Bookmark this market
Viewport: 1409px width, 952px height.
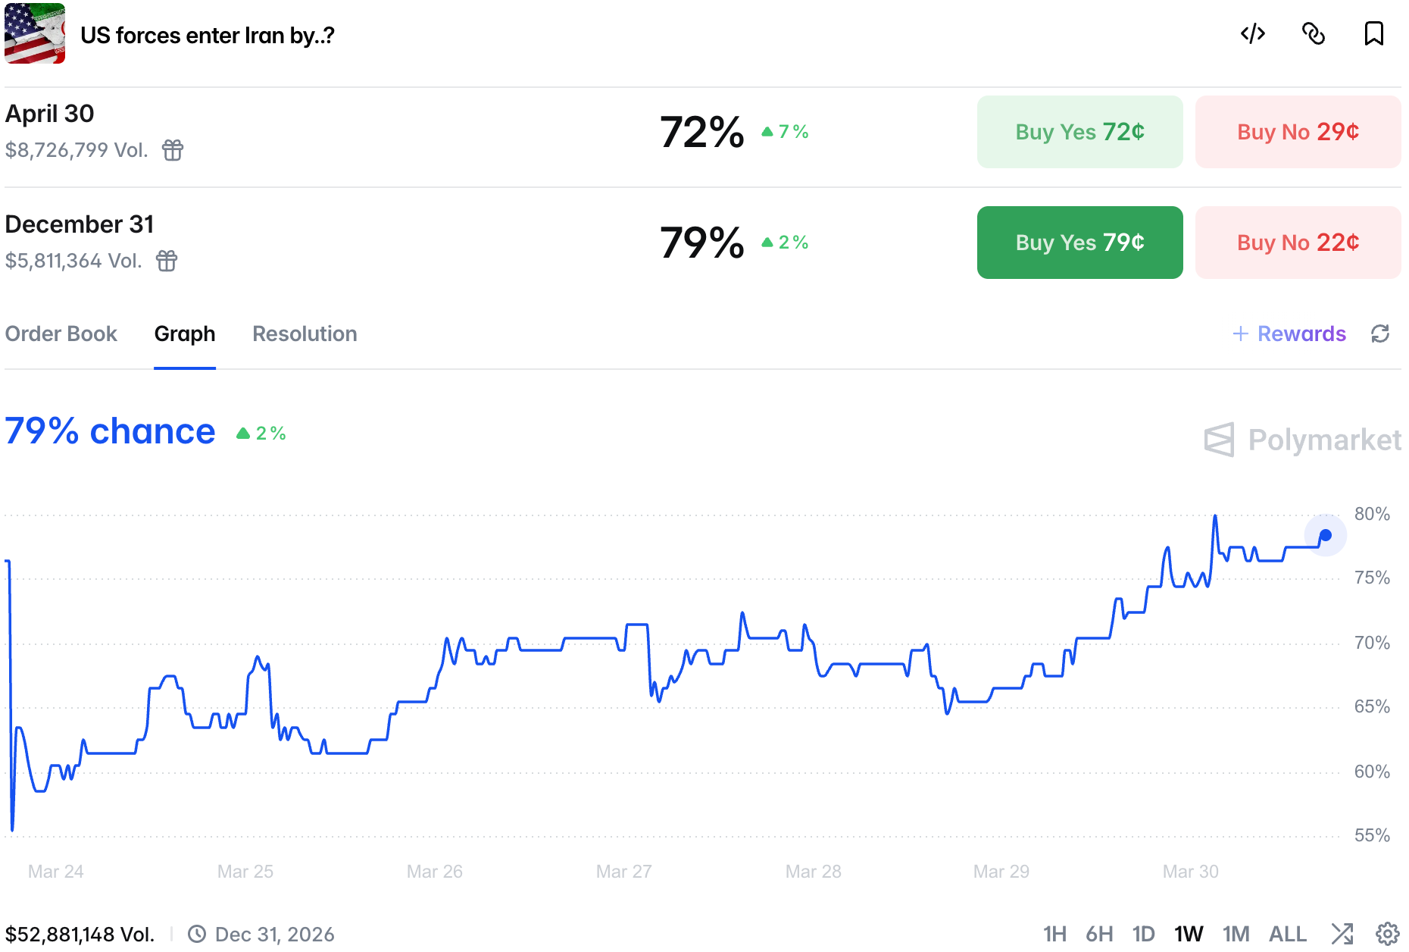[1373, 34]
